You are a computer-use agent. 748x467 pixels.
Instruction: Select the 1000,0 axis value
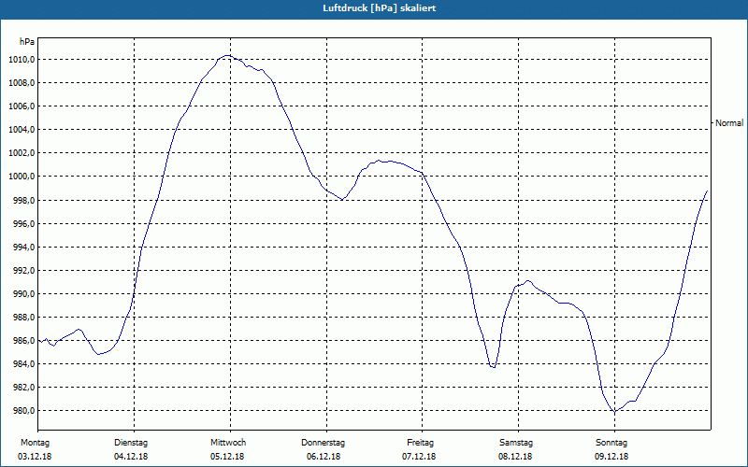pos(22,177)
